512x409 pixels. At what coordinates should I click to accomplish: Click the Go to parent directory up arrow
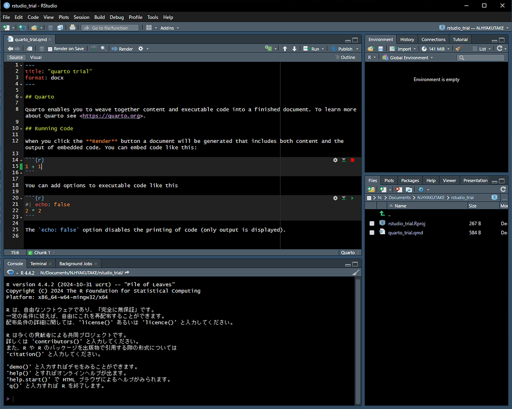[382, 213]
